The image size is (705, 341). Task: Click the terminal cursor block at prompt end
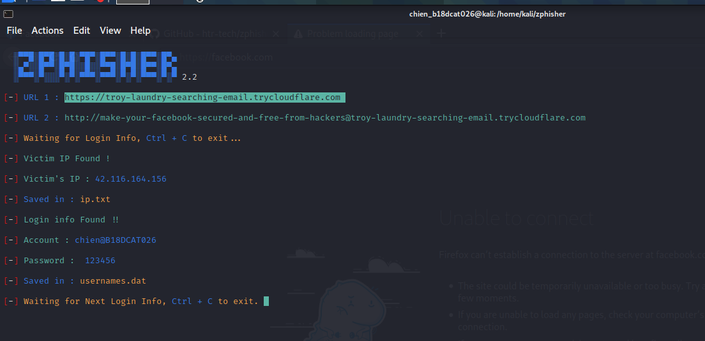coord(266,301)
